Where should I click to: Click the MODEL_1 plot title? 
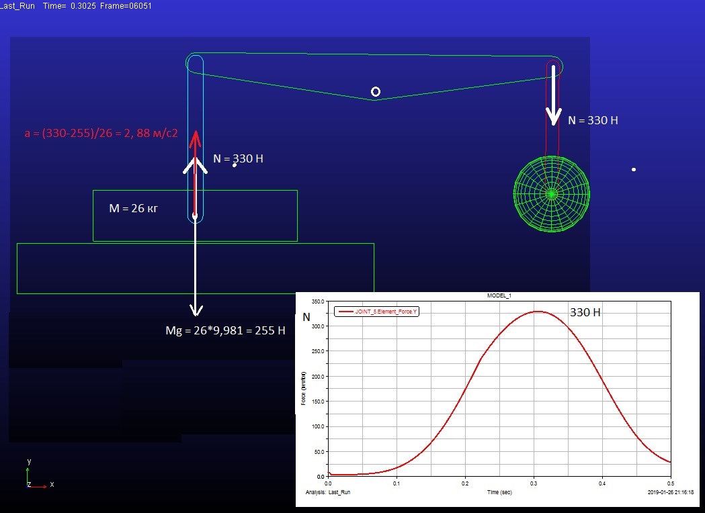pyautogui.click(x=499, y=296)
